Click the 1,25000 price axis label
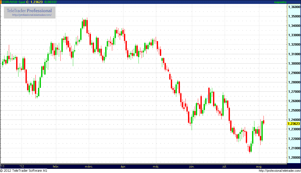The image size is (301, 173). [x=294, y=110]
